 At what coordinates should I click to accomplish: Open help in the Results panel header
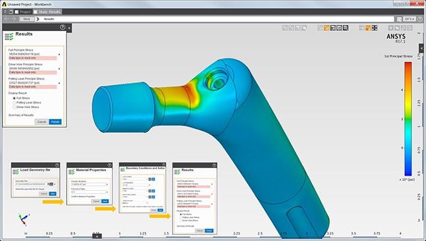pos(63,27)
